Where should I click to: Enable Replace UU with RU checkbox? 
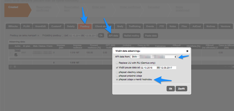pyautogui.click(x=117, y=63)
